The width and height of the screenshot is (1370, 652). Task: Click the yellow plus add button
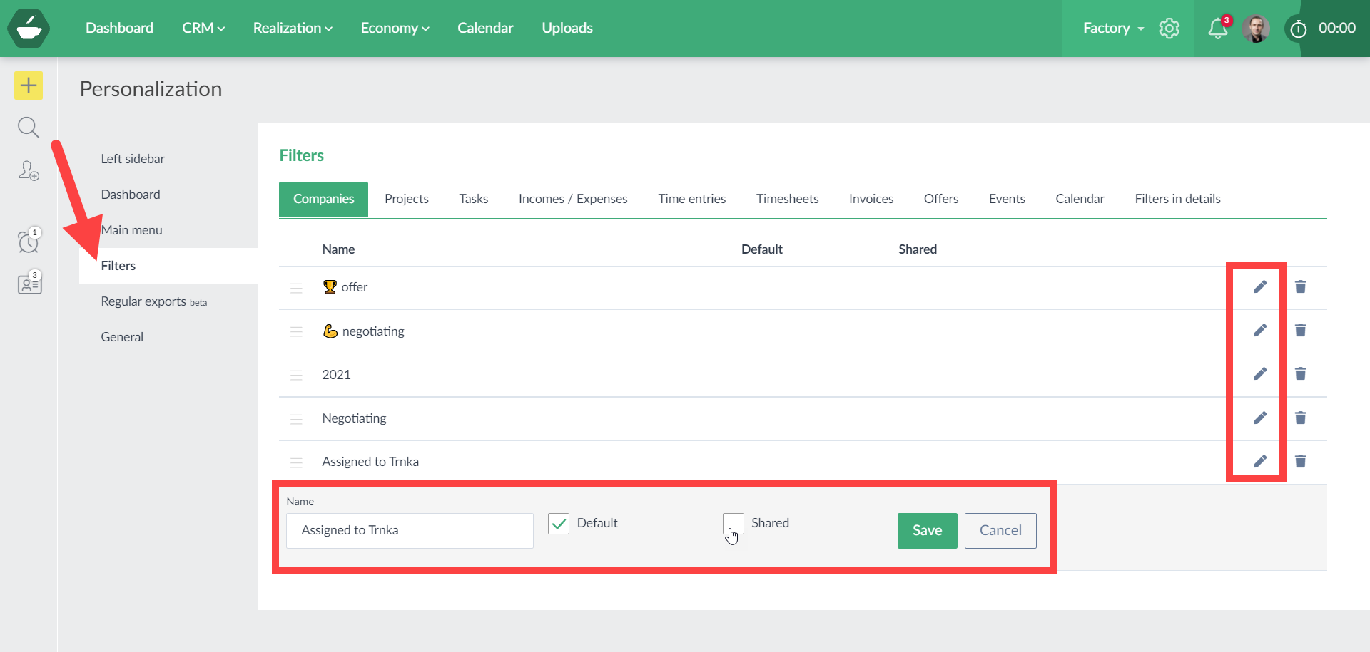tap(29, 86)
